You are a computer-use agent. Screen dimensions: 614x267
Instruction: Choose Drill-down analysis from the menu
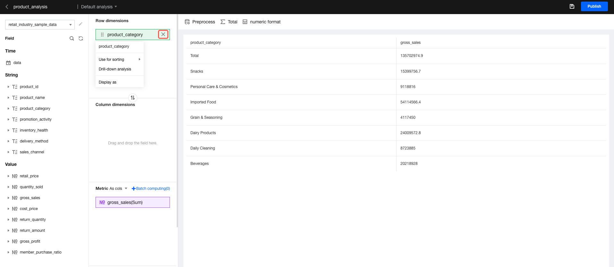pos(115,69)
